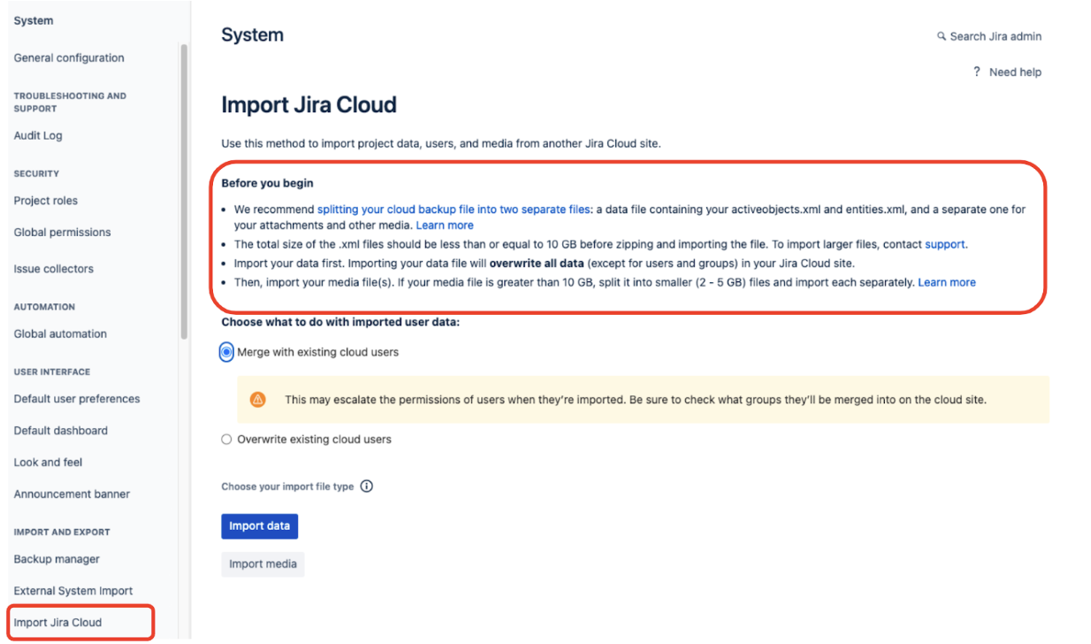This screenshot has height=644, width=1091.
Task: Select Overwrite existing cloud users option
Action: 227,440
